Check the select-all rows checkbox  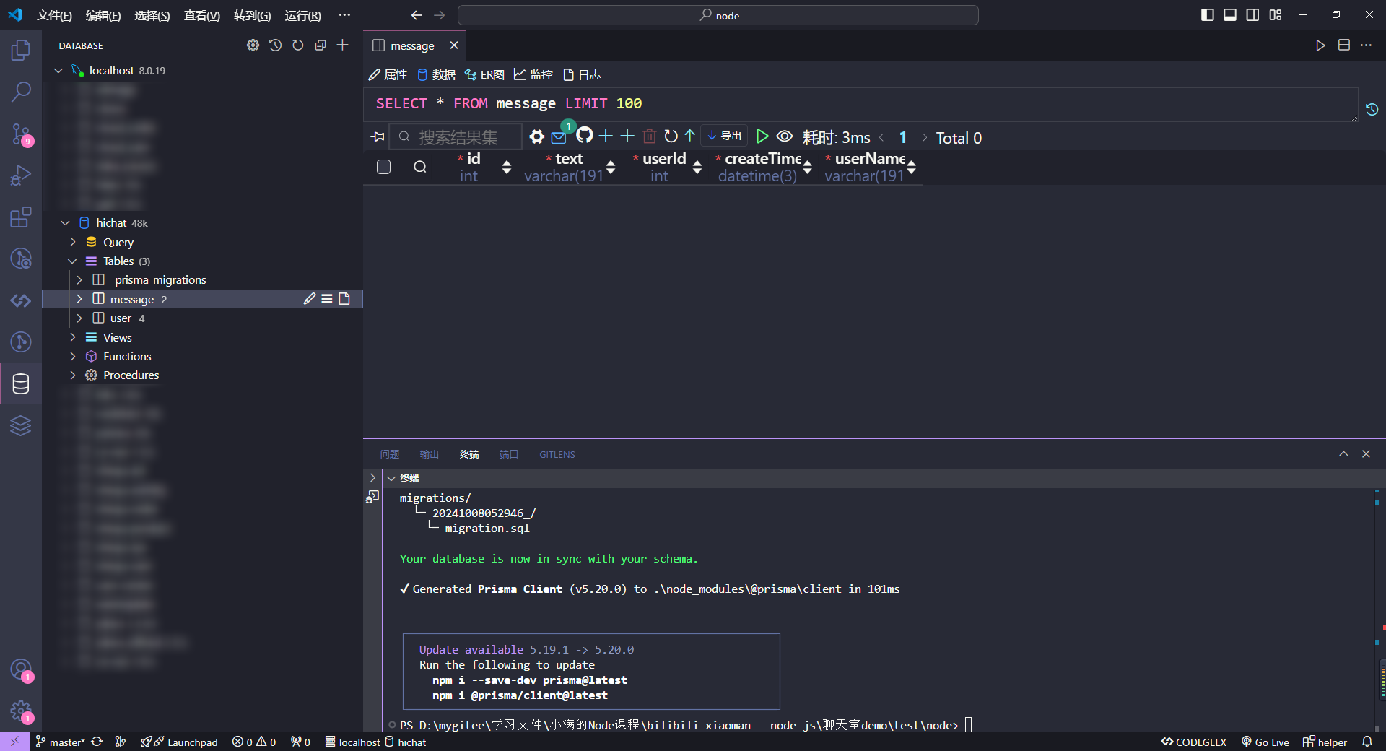click(384, 167)
